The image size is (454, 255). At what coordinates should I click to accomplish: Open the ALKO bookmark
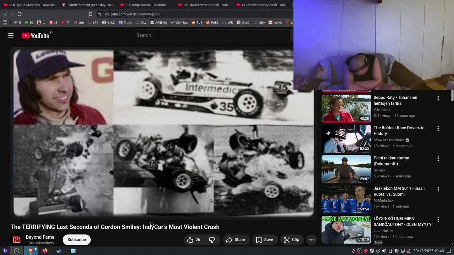point(275,22)
